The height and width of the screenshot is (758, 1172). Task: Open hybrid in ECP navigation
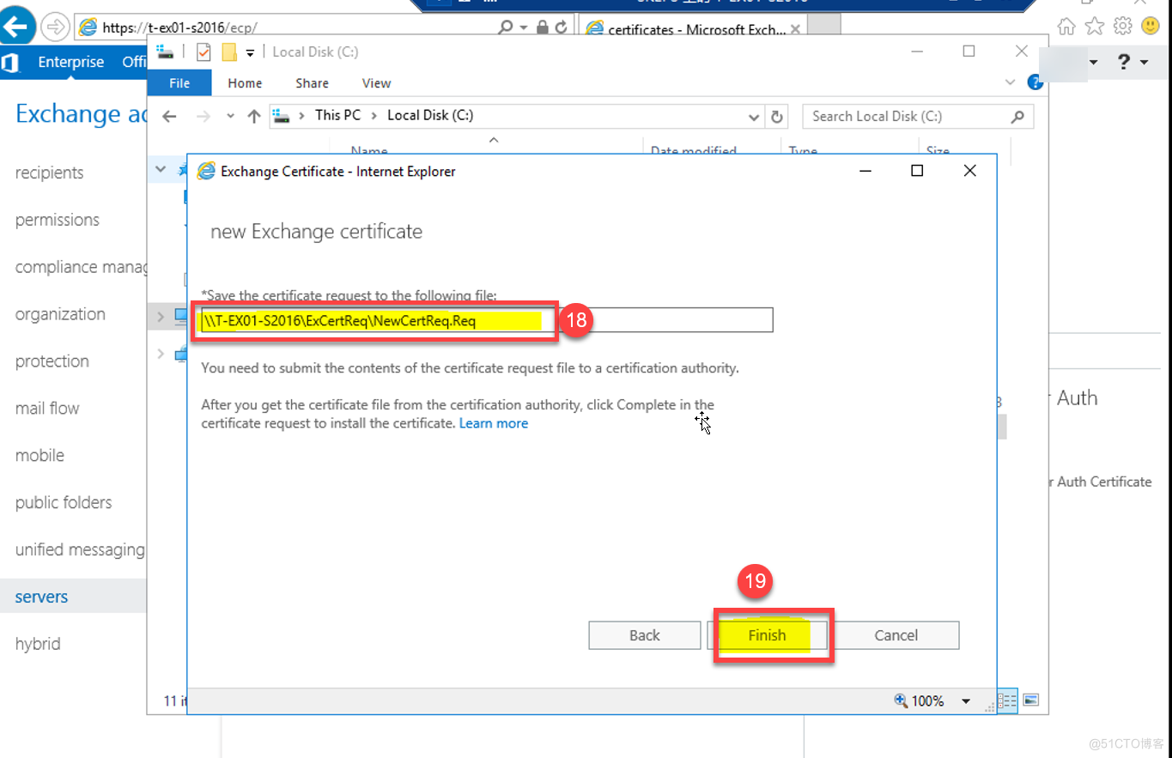38,645
